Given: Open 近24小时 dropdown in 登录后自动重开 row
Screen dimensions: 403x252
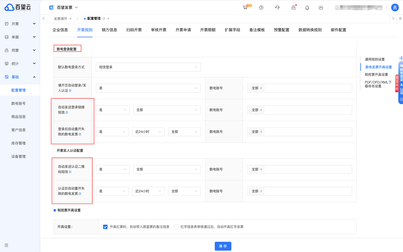Looking at the screenshot, I should (x=148, y=132).
